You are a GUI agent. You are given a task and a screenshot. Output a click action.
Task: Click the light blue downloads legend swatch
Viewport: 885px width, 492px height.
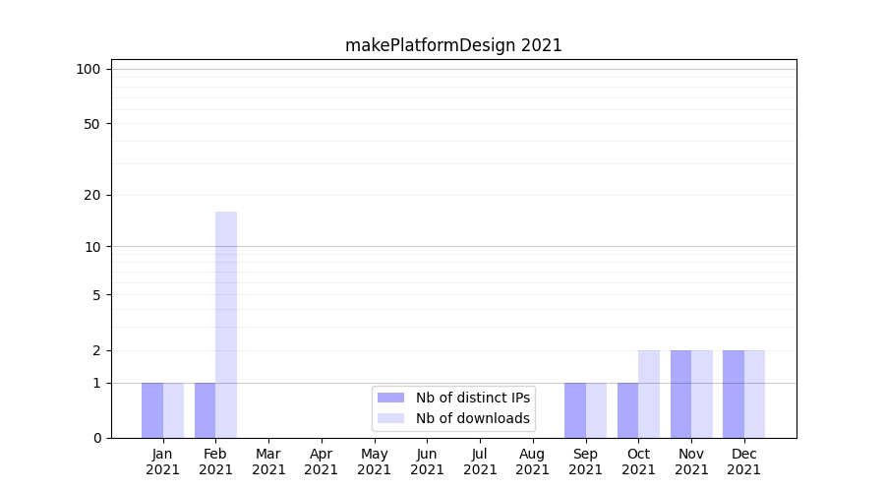(390, 418)
